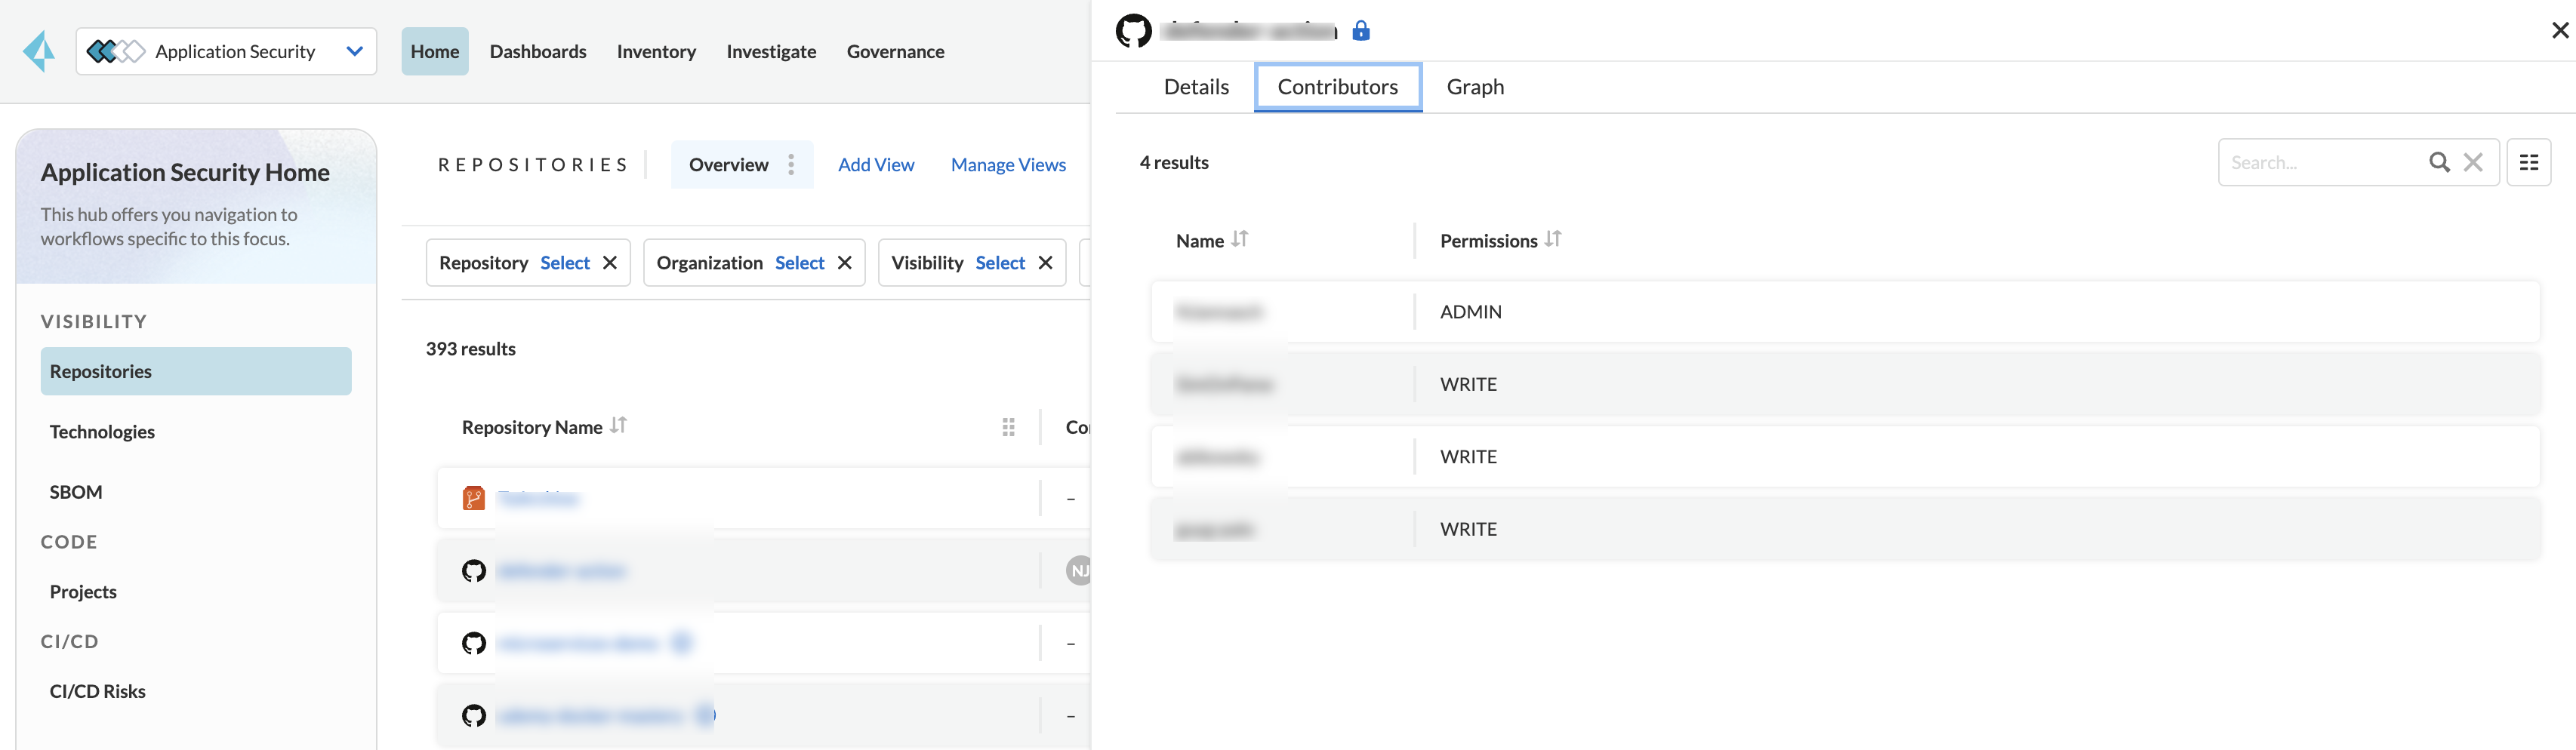This screenshot has height=750, width=2576.
Task: Remove the Repository filter
Action: pyautogui.click(x=610, y=263)
